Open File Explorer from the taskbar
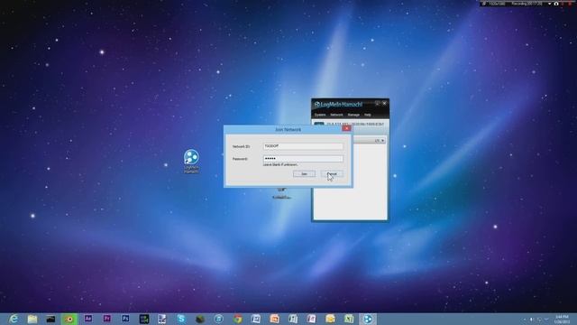The height and width of the screenshot is (325, 577). pyautogui.click(x=32, y=319)
